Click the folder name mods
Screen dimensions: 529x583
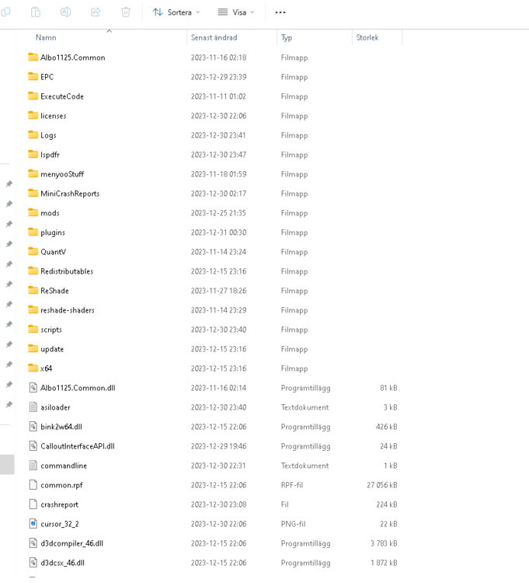pos(50,213)
